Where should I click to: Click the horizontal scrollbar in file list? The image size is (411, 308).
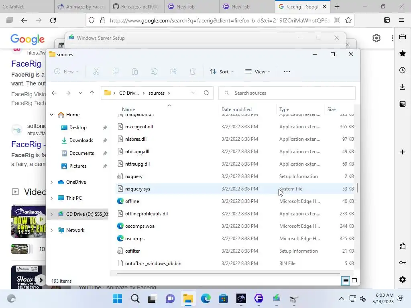click(228, 273)
